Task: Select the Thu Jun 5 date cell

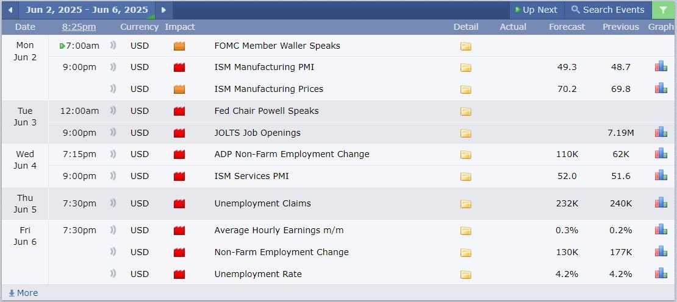Action: point(25,204)
